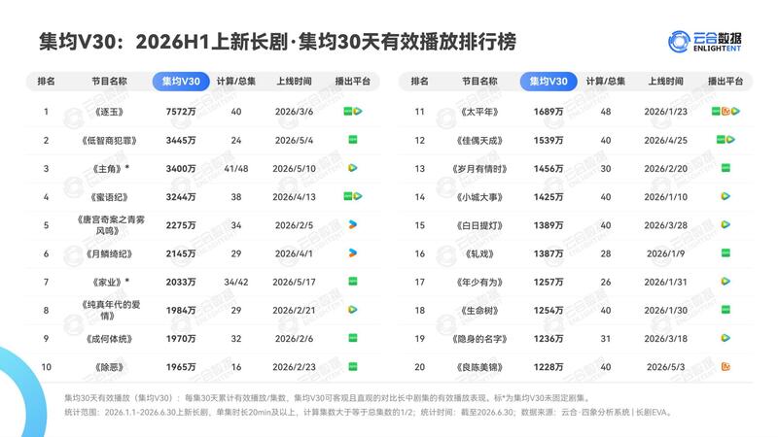Click the launch date 2026/3/6
This screenshot has height=437, width=778.
pyautogui.click(x=295, y=112)
